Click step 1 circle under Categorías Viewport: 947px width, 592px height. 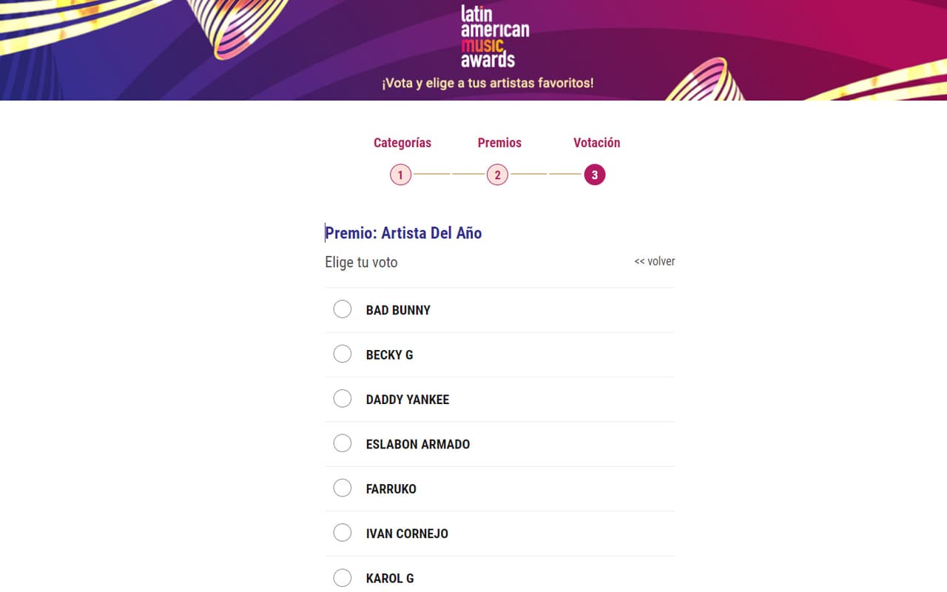pos(400,175)
